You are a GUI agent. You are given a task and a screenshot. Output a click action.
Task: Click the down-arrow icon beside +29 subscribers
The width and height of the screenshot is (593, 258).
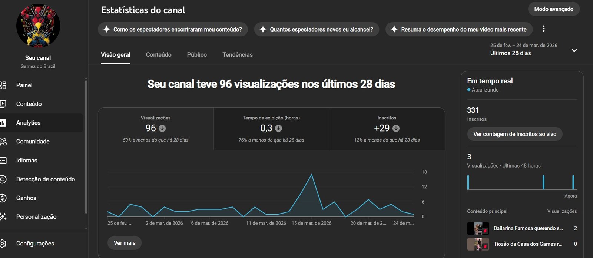[x=396, y=128]
